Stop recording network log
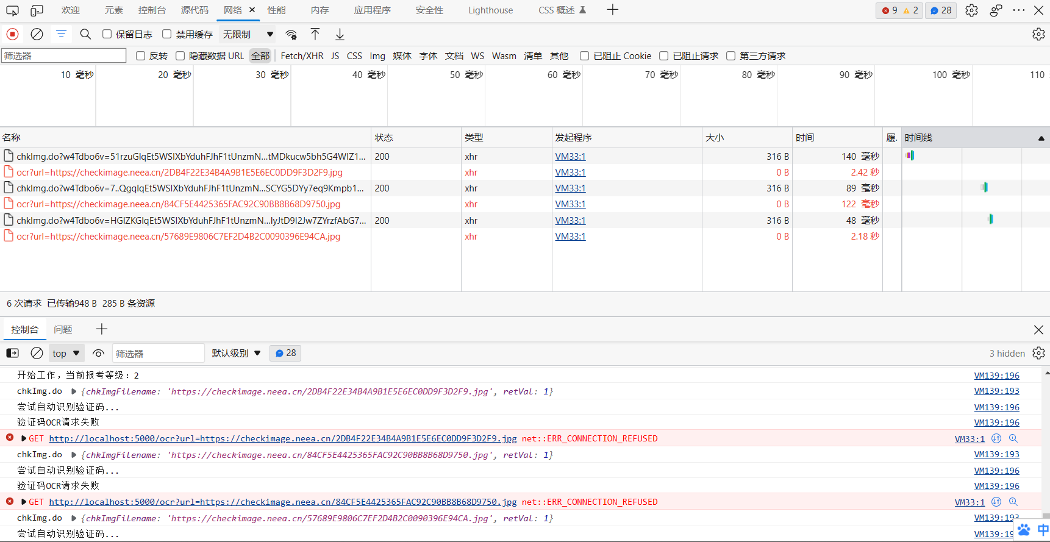This screenshot has height=542, width=1050. coord(12,34)
